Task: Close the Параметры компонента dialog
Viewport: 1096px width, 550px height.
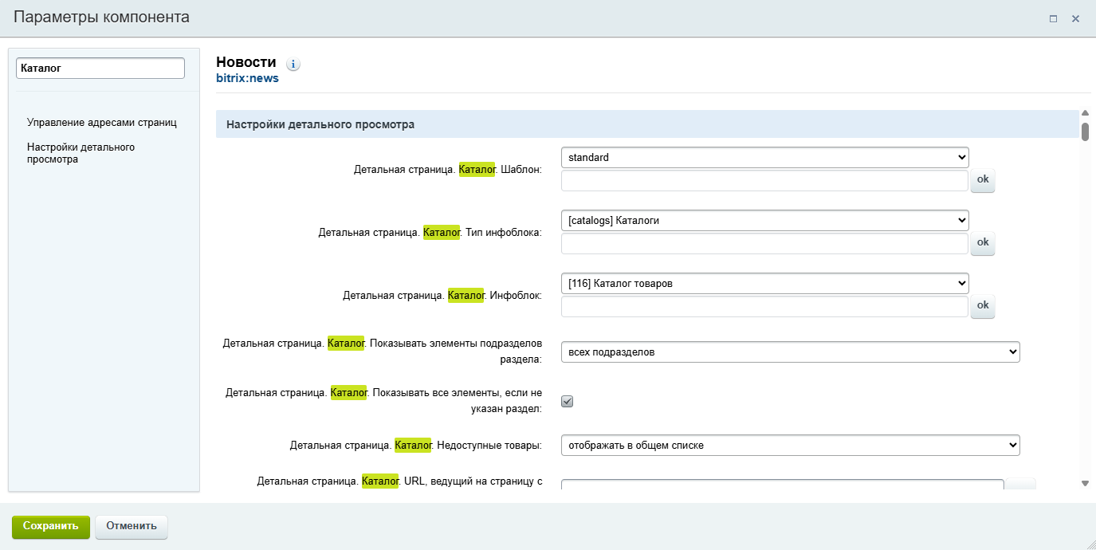Action: pos(1075,18)
